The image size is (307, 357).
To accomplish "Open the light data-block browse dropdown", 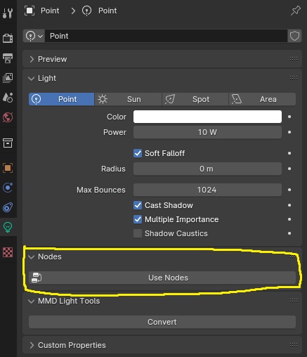I will click(x=34, y=36).
